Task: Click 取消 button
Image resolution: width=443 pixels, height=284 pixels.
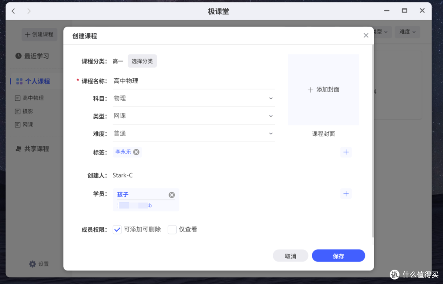Action: 290,256
